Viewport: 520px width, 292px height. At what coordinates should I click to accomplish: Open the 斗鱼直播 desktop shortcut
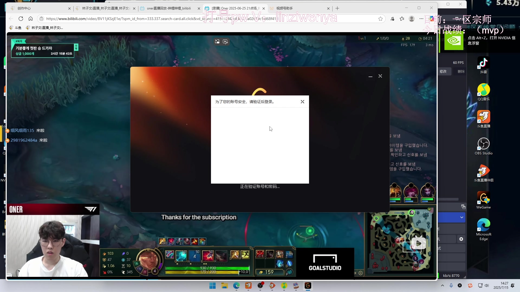(484, 119)
